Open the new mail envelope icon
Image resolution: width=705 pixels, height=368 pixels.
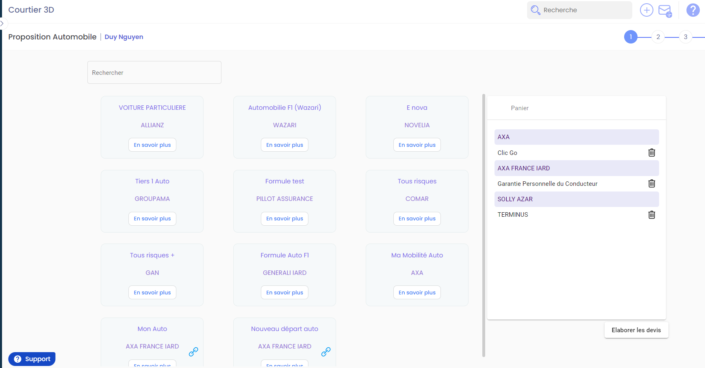pos(665,11)
